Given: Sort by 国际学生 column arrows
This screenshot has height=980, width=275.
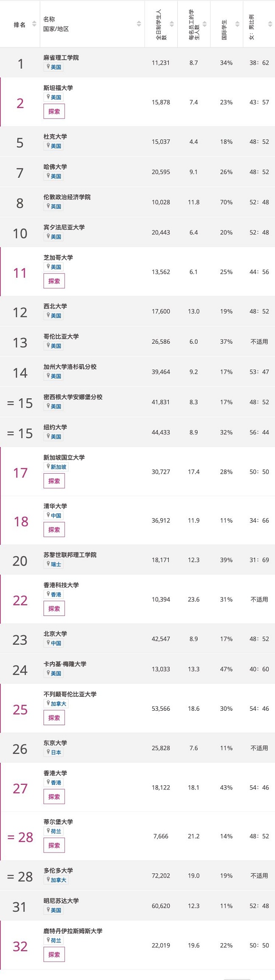Looking at the screenshot, I should pos(237,24).
